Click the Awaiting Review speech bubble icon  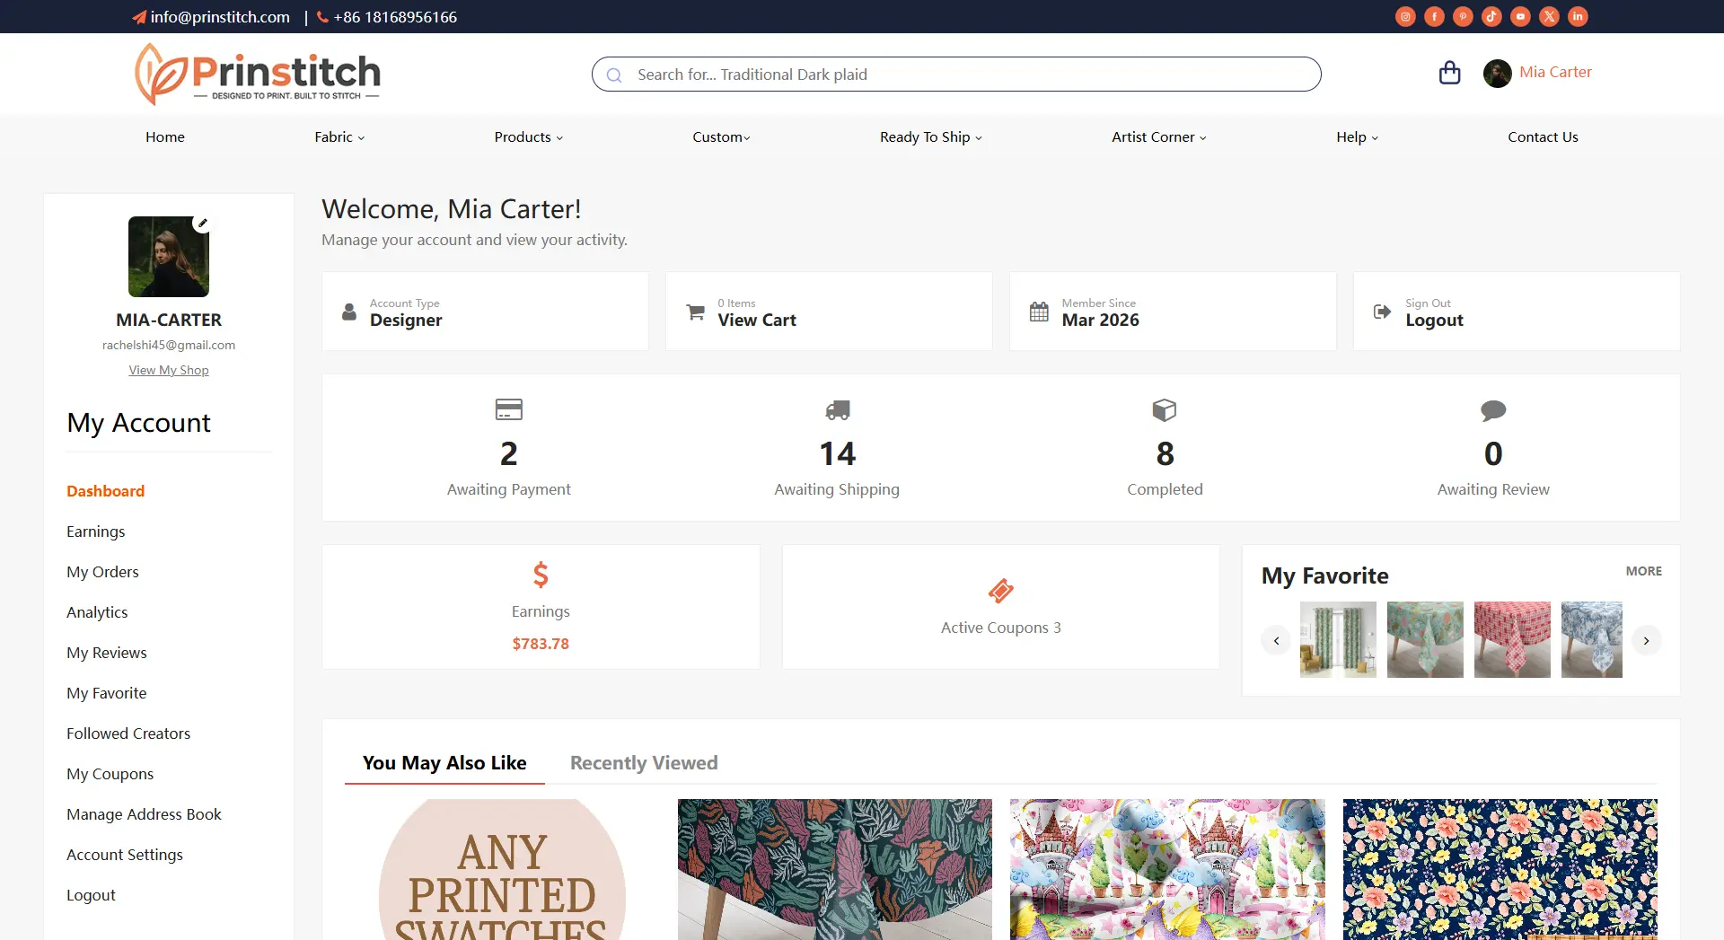pos(1493,410)
